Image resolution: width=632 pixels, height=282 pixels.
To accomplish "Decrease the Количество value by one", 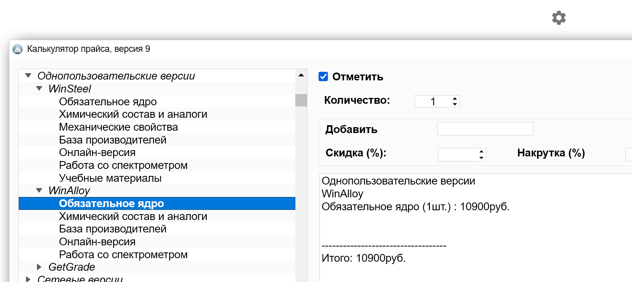I will click(x=454, y=104).
